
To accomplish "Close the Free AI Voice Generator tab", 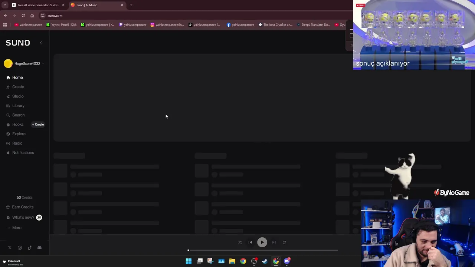I will pyautogui.click(x=63, y=5).
